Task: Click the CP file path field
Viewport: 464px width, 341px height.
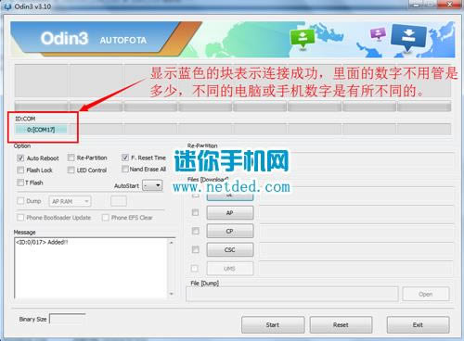Action: [356, 231]
